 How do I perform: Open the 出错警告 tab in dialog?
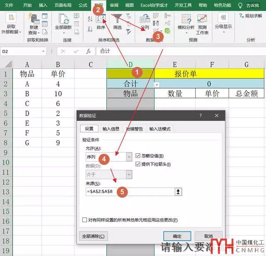pos(135,129)
